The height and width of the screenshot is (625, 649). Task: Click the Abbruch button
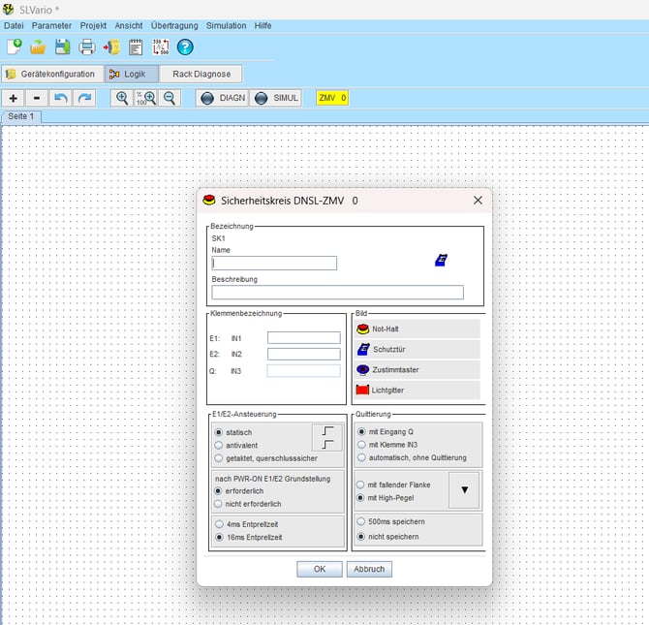point(369,569)
